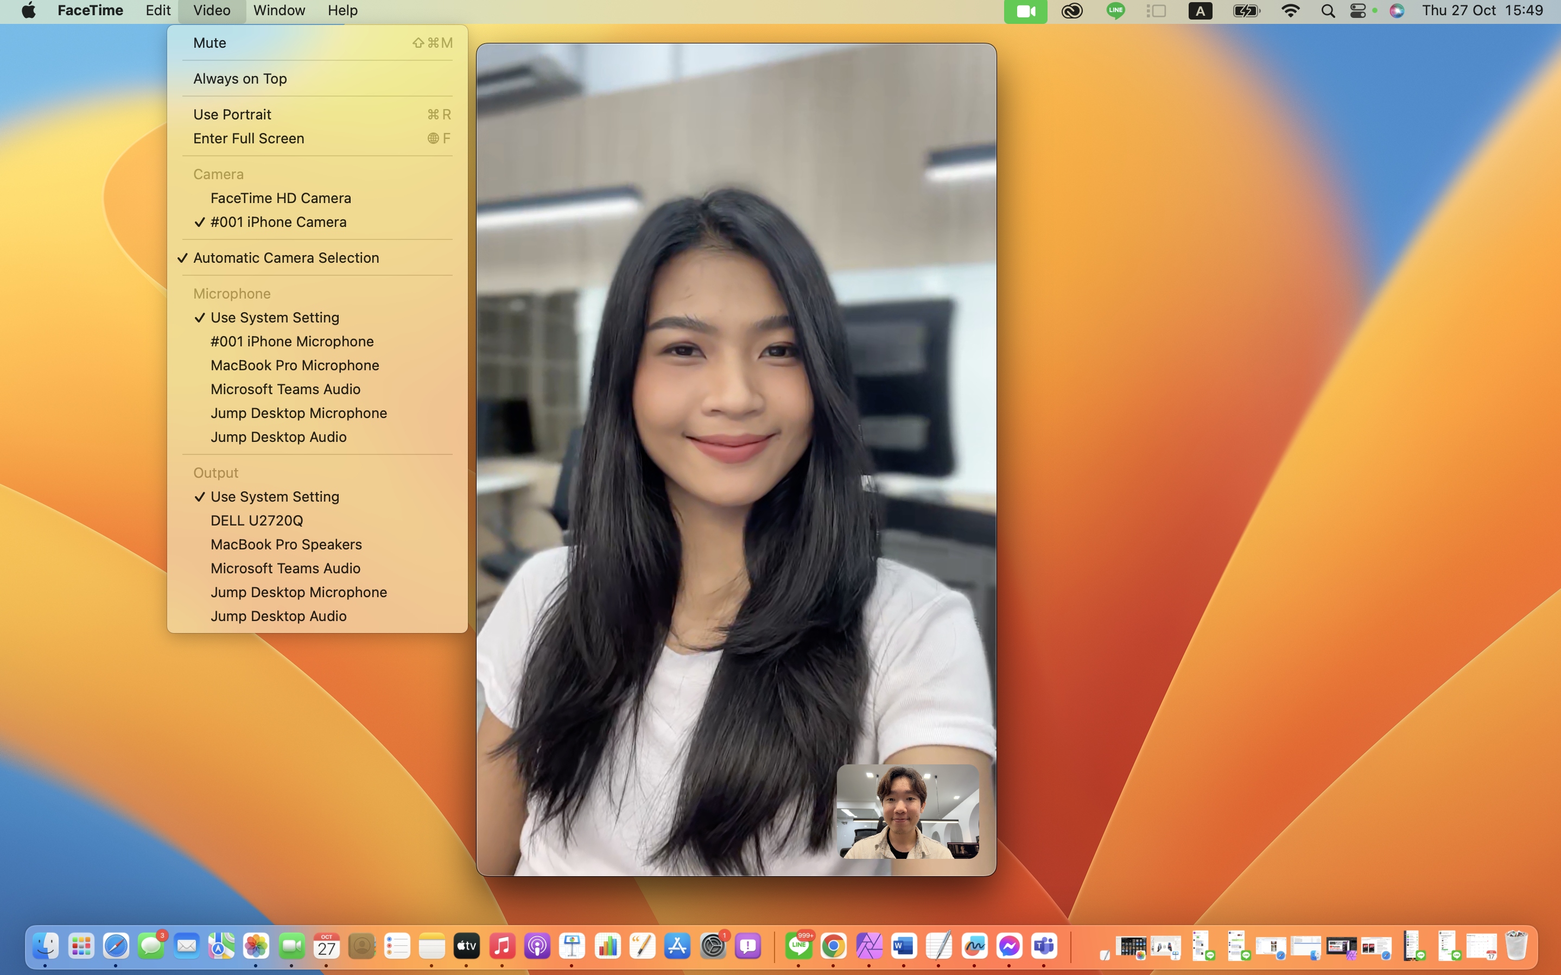The image size is (1561, 975).
Task: Open the Creative Cloud menu bar icon
Action: (1072, 11)
